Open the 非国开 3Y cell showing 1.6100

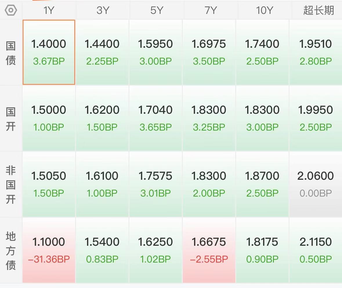(x=102, y=184)
